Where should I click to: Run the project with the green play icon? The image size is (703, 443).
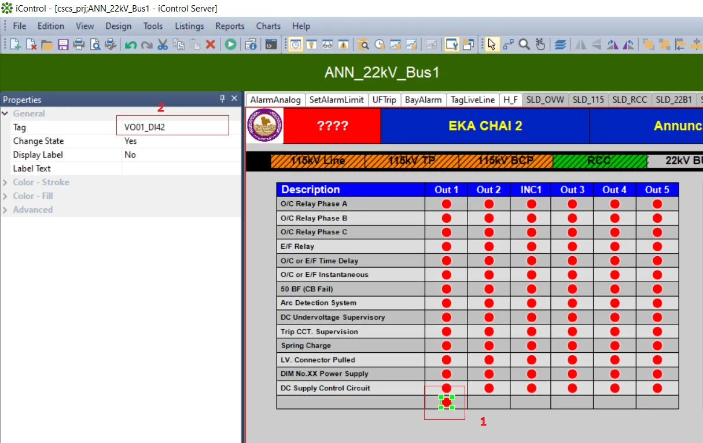coord(231,45)
